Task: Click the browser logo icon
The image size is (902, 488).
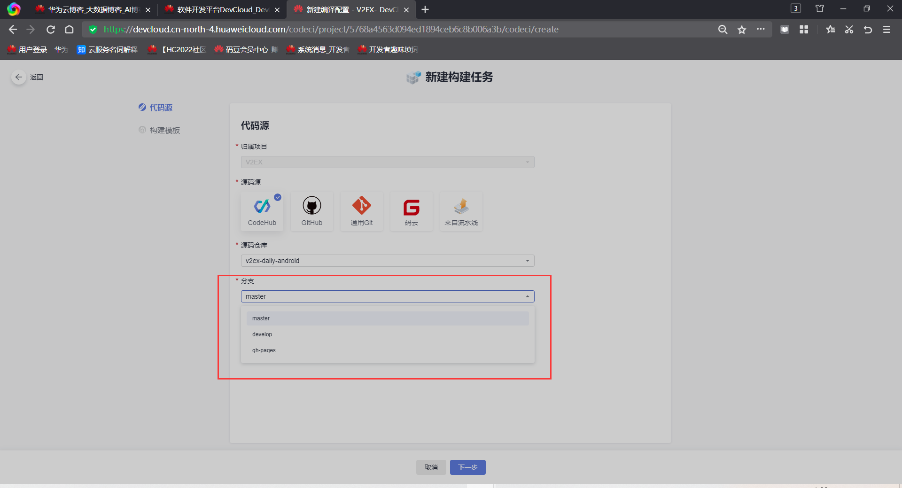Action: [x=14, y=9]
